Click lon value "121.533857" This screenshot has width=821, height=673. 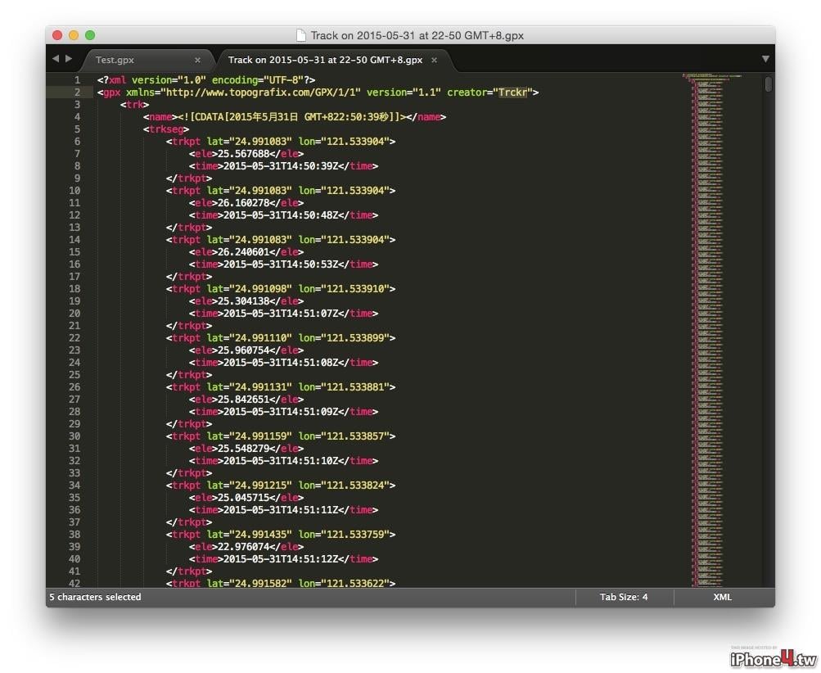[355, 436]
